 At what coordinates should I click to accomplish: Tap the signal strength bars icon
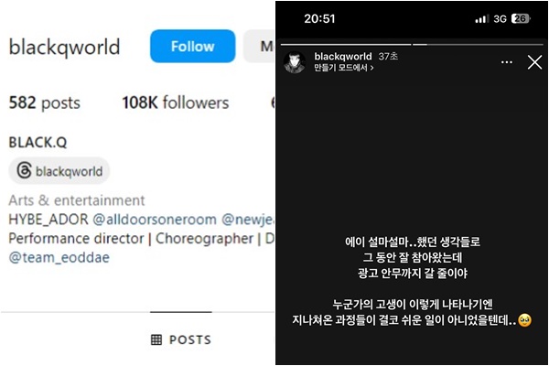[x=482, y=19]
